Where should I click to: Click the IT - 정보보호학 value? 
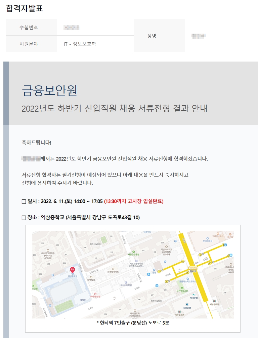(80, 44)
